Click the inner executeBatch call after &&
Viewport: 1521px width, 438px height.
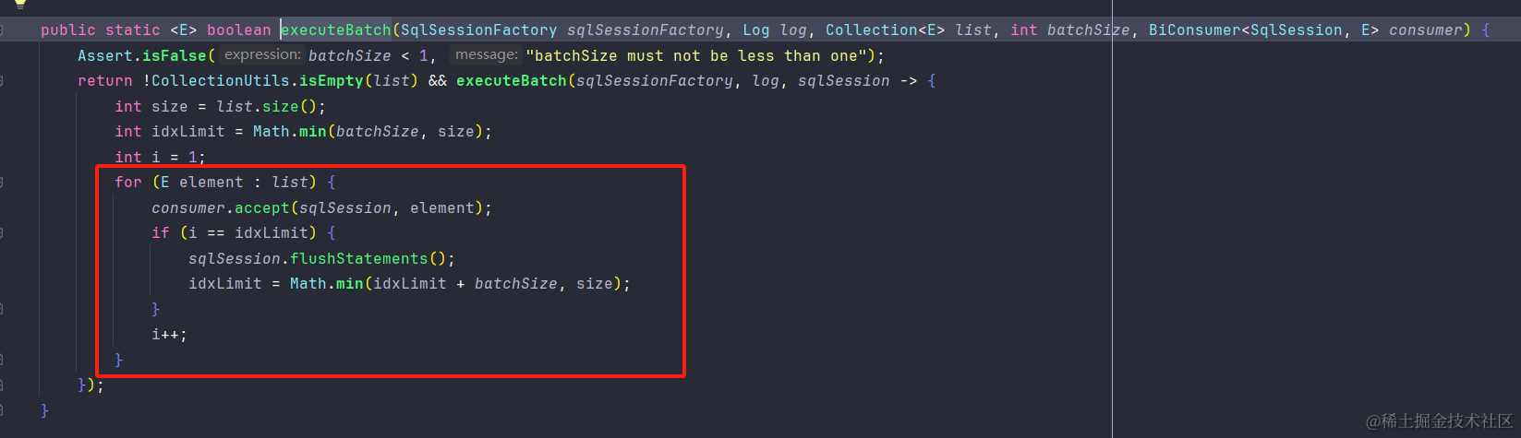(x=512, y=81)
